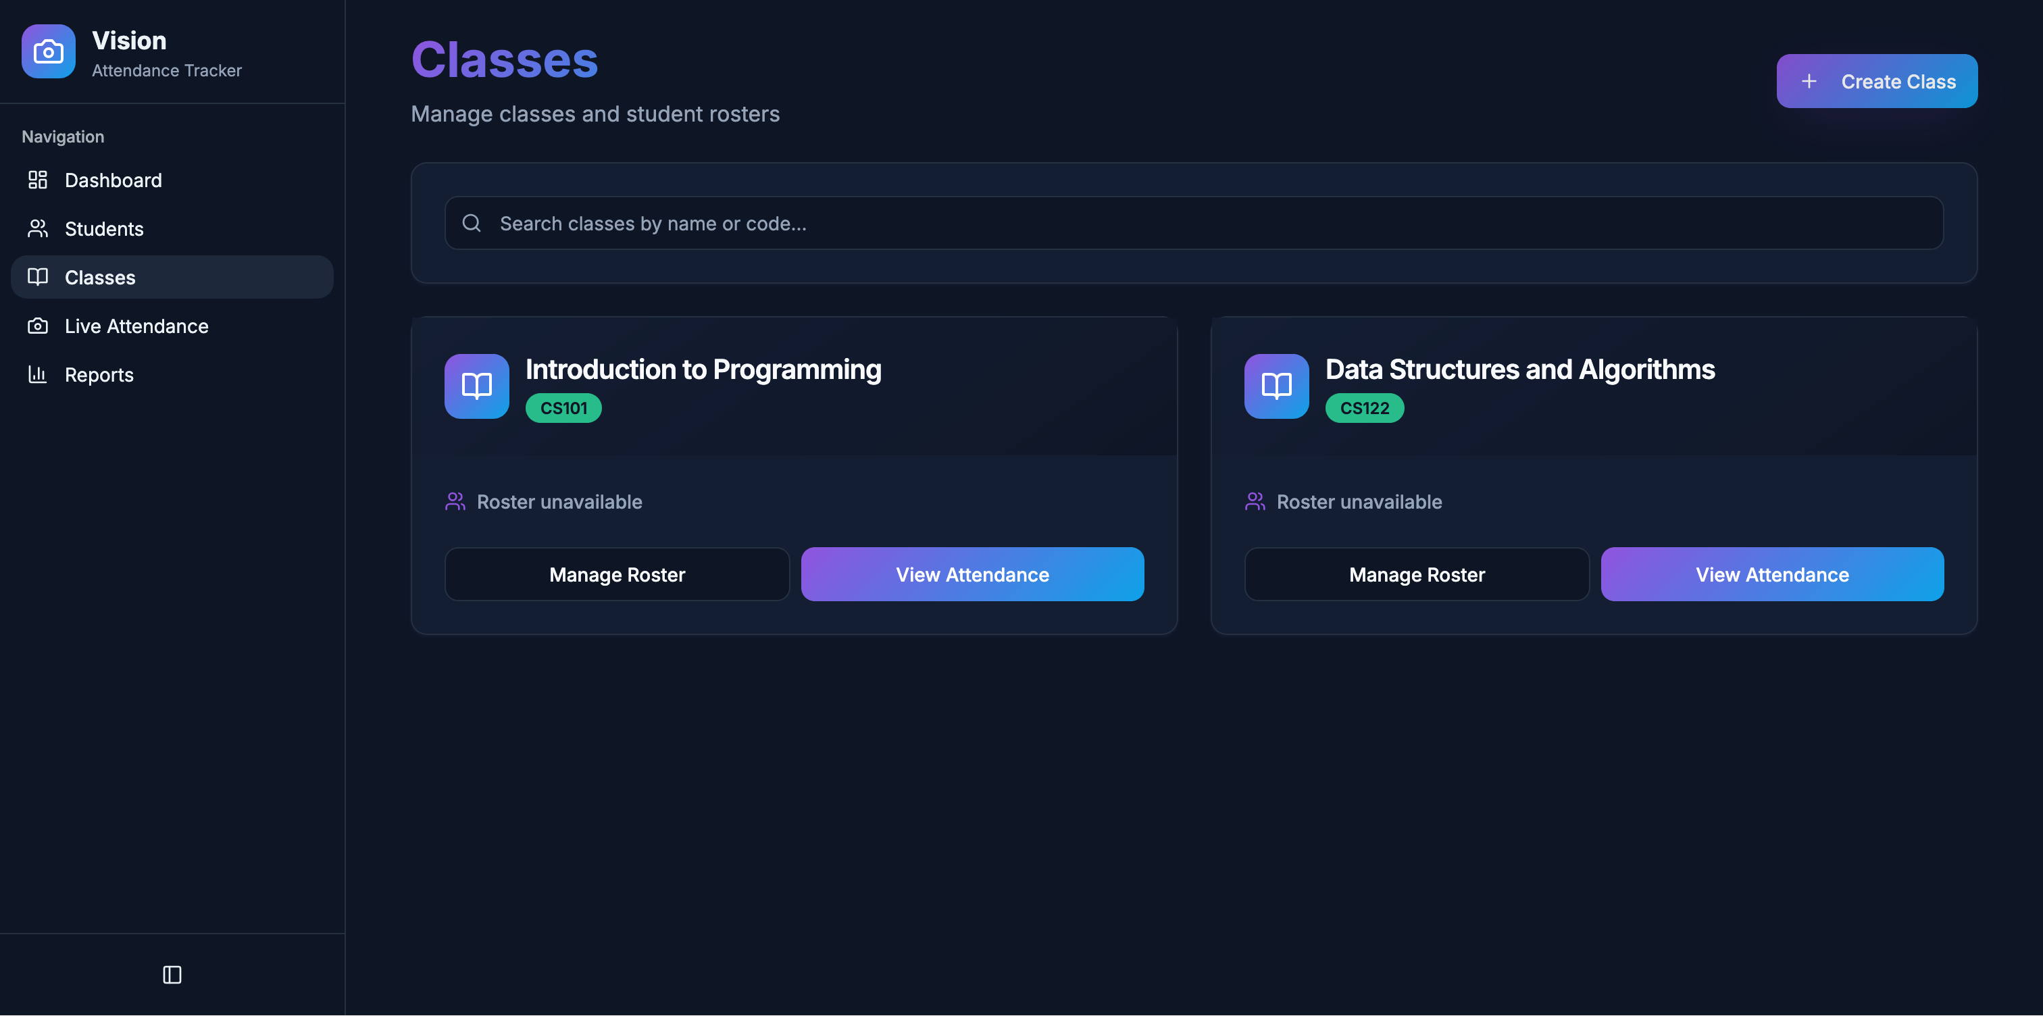Click the roster icon beside CS122 Roster unavailable
Viewport: 2043px width, 1016px height.
pos(1255,501)
